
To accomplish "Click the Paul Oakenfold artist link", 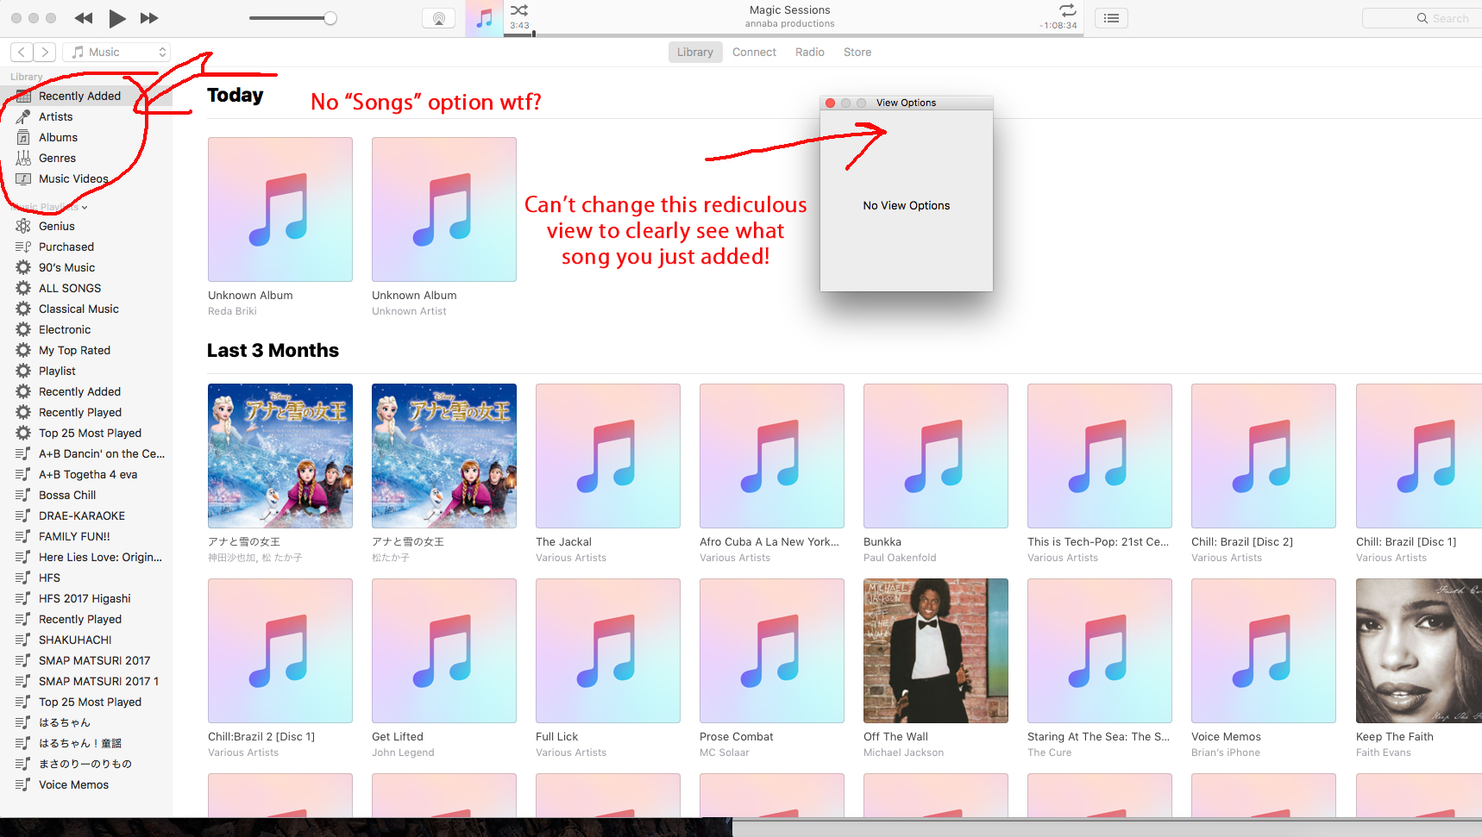I will tap(900, 558).
